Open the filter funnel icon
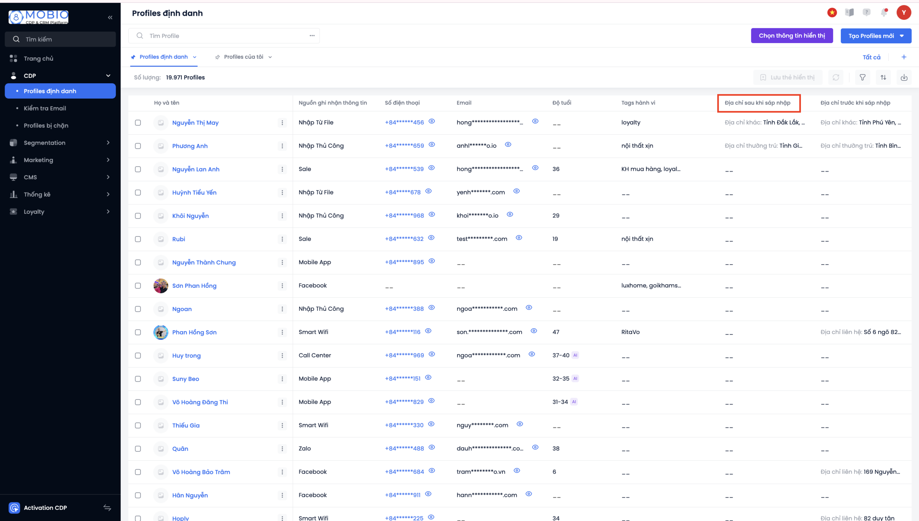The image size is (919, 521). click(862, 78)
